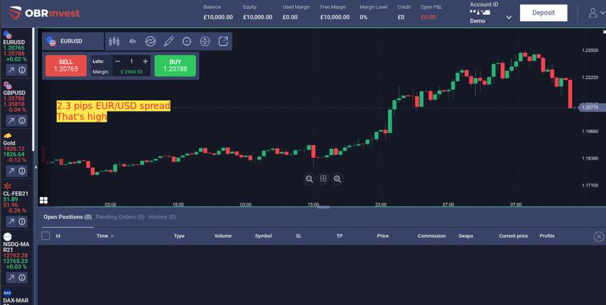Switch to History tab
The height and width of the screenshot is (305, 606).
coord(162,217)
